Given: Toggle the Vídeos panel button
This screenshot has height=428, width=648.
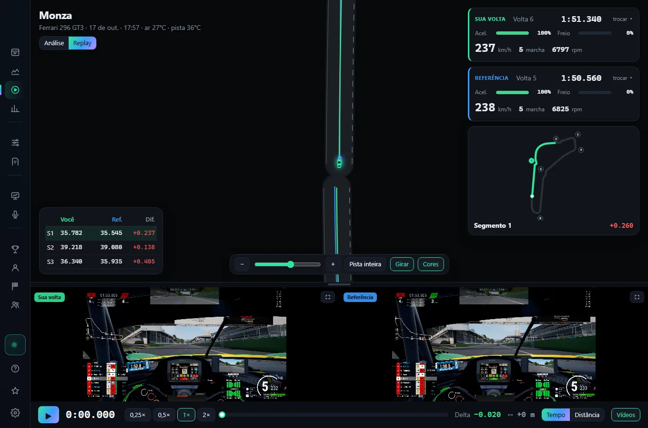Looking at the screenshot, I should point(626,415).
